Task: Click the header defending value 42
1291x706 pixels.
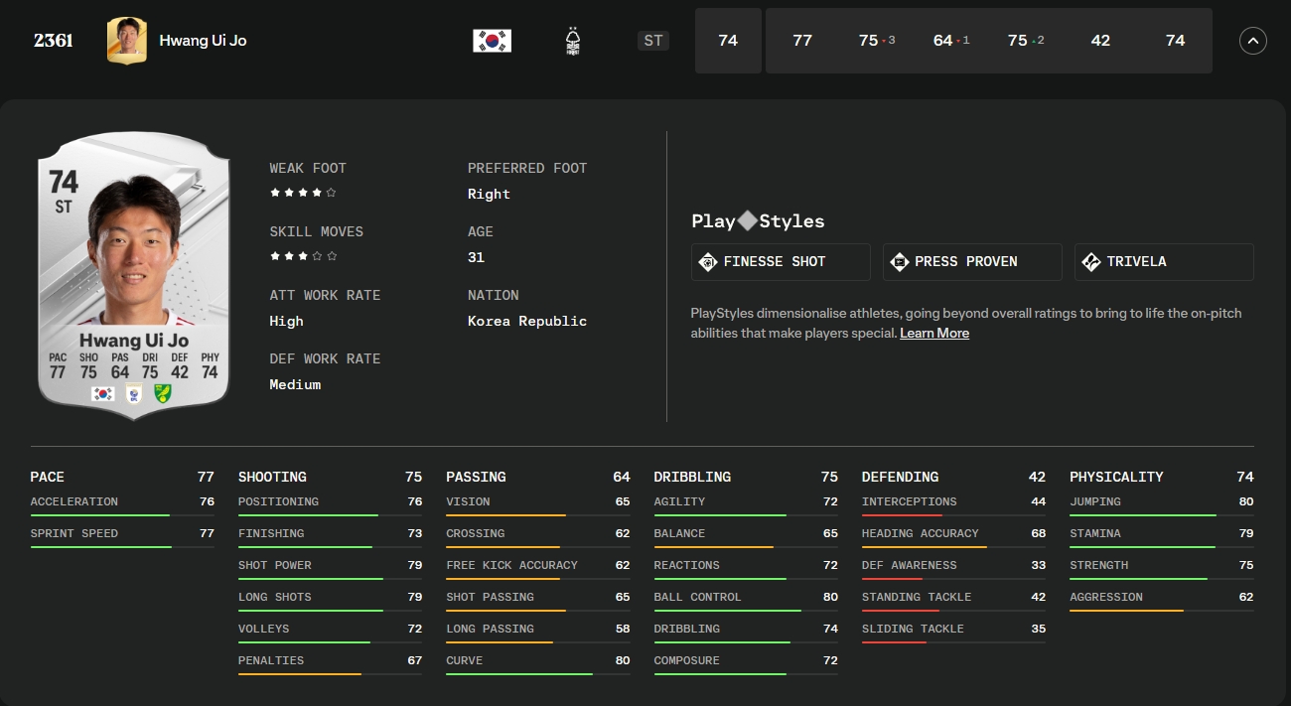Action: pyautogui.click(x=1100, y=41)
